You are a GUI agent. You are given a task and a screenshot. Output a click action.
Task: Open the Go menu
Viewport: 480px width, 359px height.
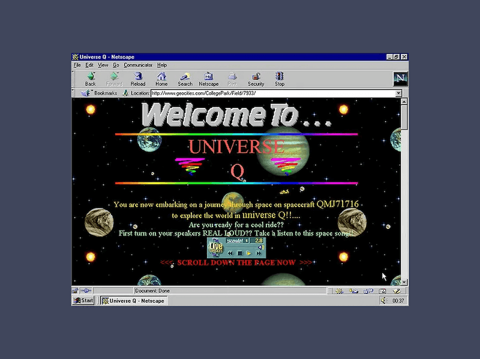[116, 65]
